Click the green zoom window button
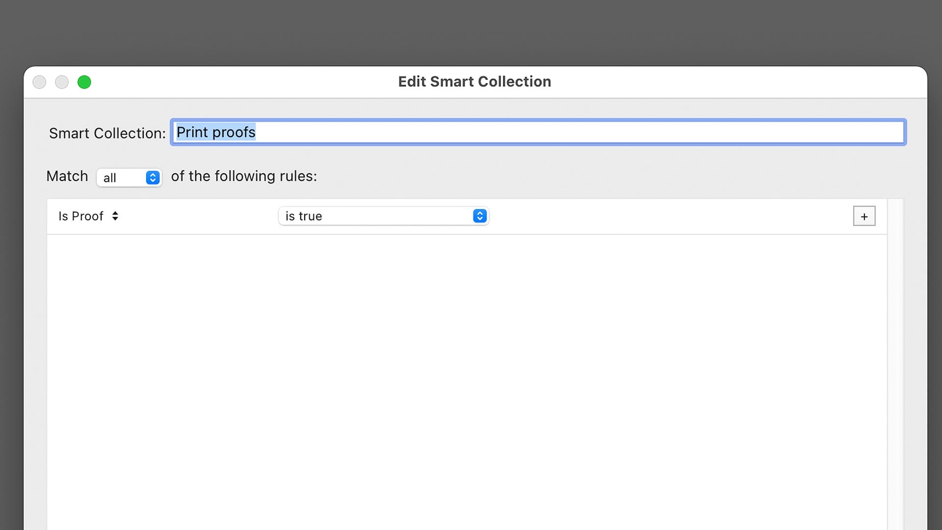This screenshot has width=942, height=530. [x=84, y=82]
